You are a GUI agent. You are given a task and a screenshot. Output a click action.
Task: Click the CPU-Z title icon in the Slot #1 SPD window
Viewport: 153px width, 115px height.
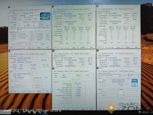pyautogui.click(x=53, y=6)
